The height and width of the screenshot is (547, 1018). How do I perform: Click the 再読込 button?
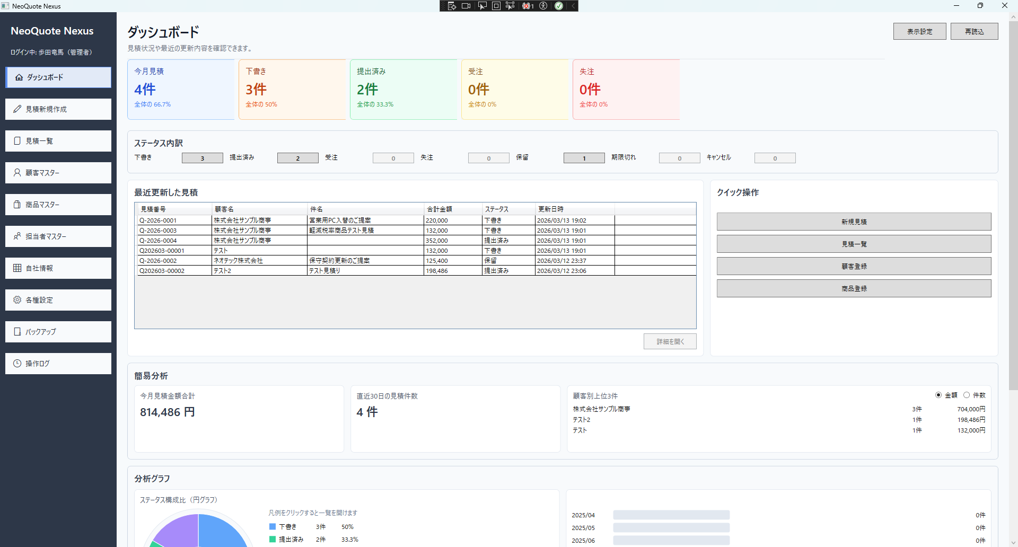click(x=974, y=31)
